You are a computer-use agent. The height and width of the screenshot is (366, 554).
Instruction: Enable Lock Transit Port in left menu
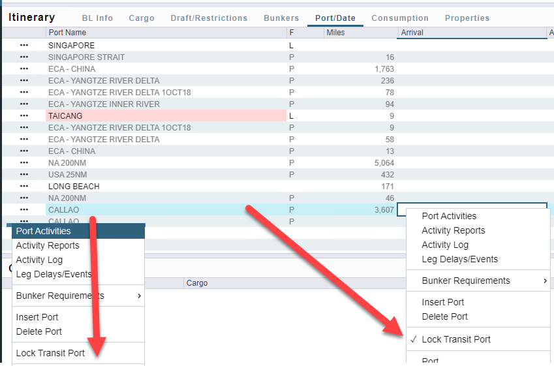tap(50, 353)
